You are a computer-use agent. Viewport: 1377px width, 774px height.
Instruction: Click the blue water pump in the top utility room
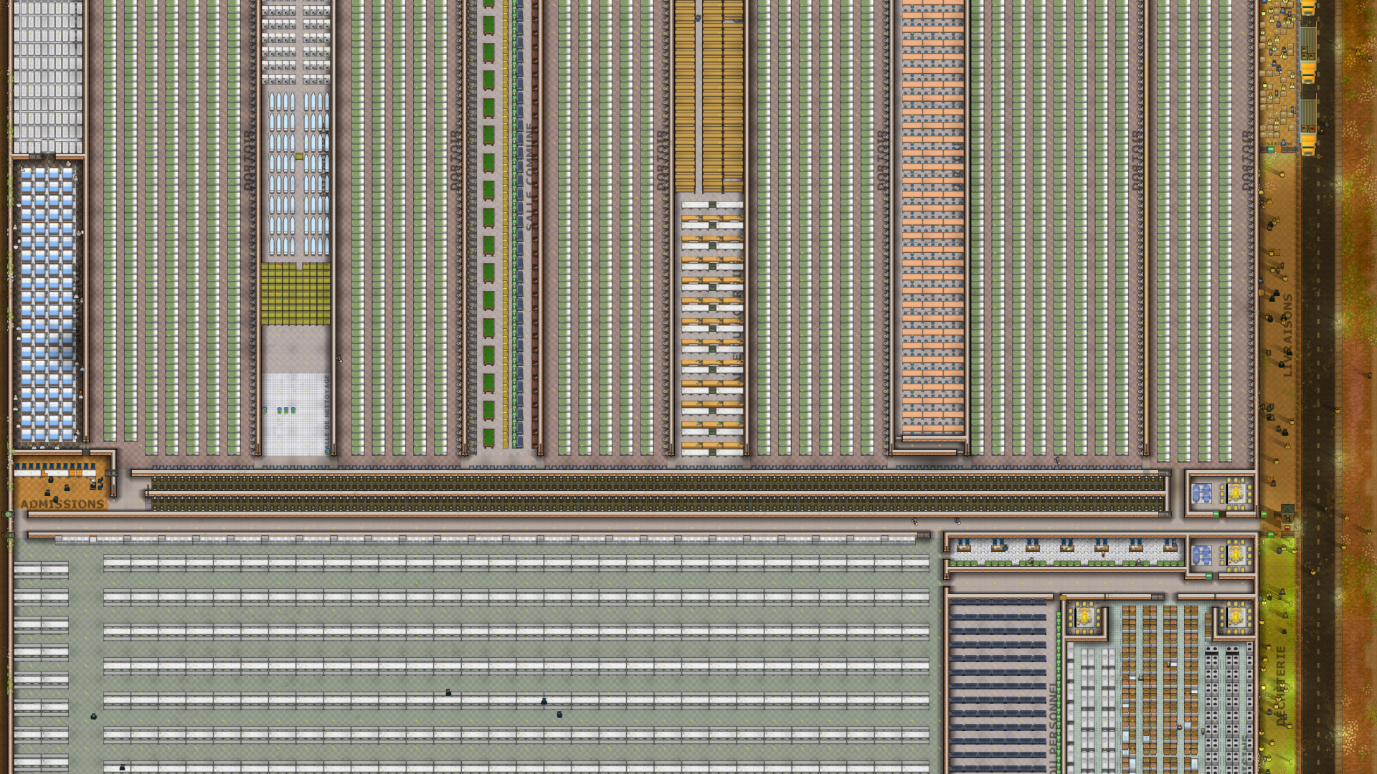(x=1202, y=494)
